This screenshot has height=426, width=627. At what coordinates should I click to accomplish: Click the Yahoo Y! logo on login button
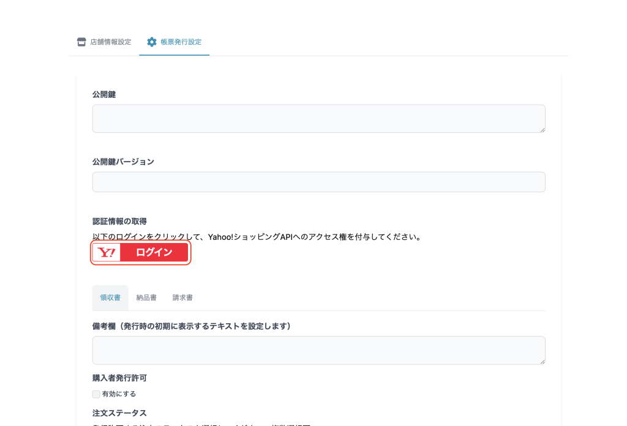(107, 253)
